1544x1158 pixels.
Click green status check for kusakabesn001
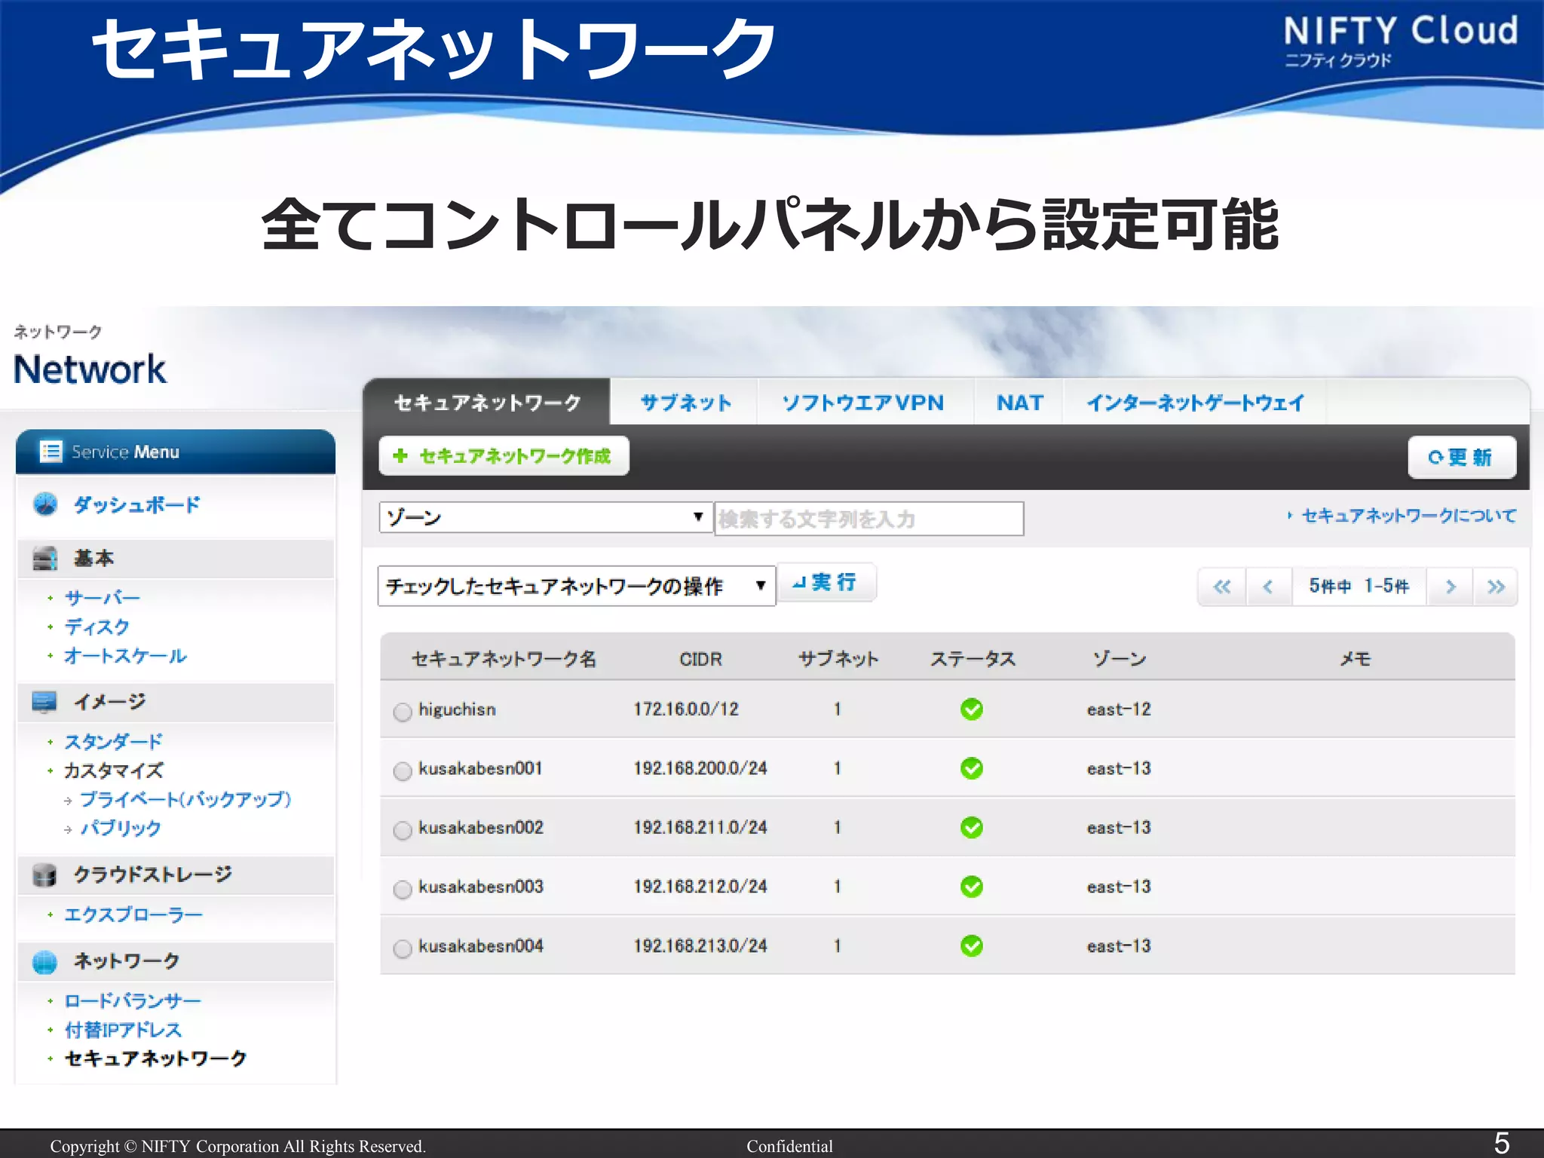(972, 768)
